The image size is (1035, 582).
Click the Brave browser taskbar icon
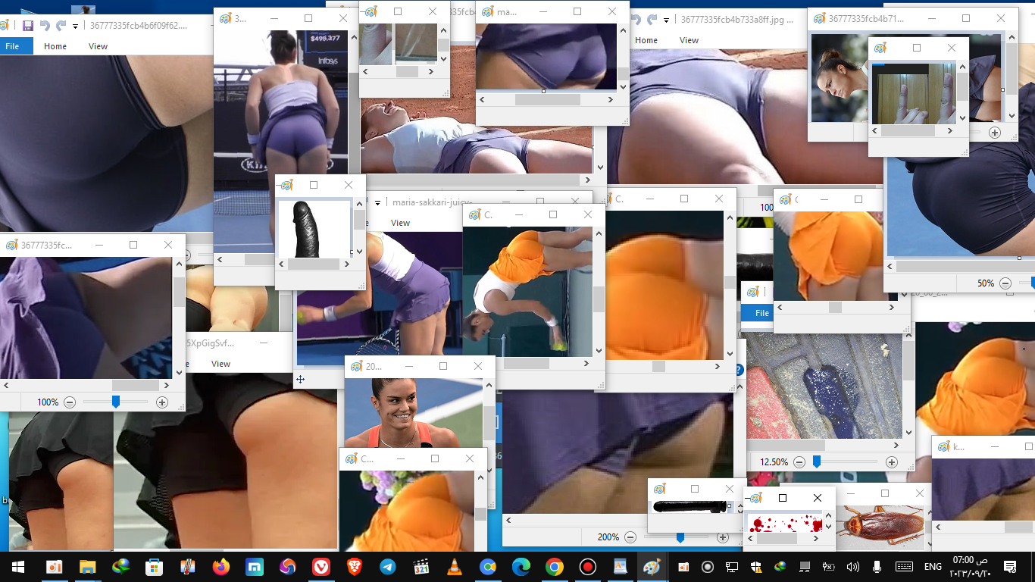(x=354, y=567)
